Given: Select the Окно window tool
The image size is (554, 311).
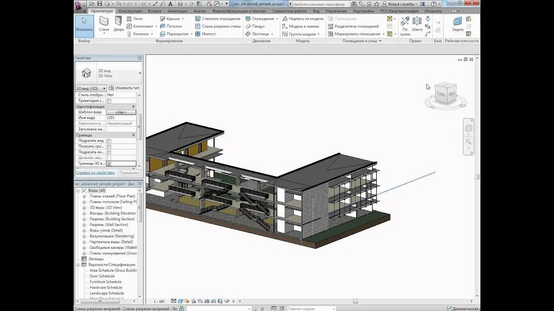Looking at the screenshot, I should point(135,19).
